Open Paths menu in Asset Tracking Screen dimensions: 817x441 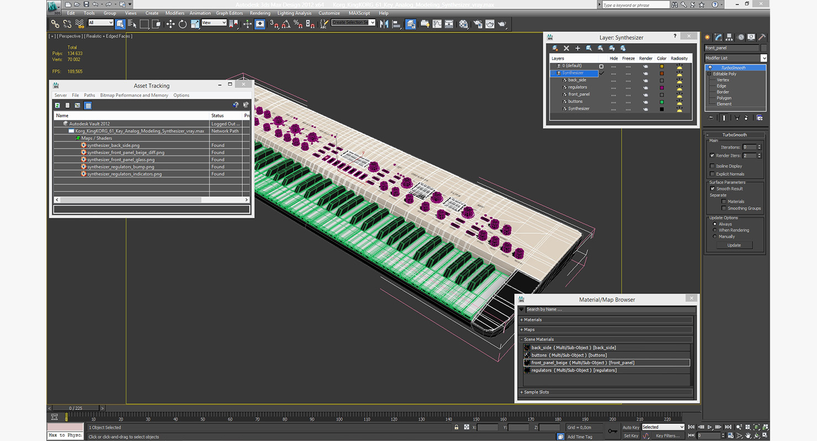click(89, 95)
